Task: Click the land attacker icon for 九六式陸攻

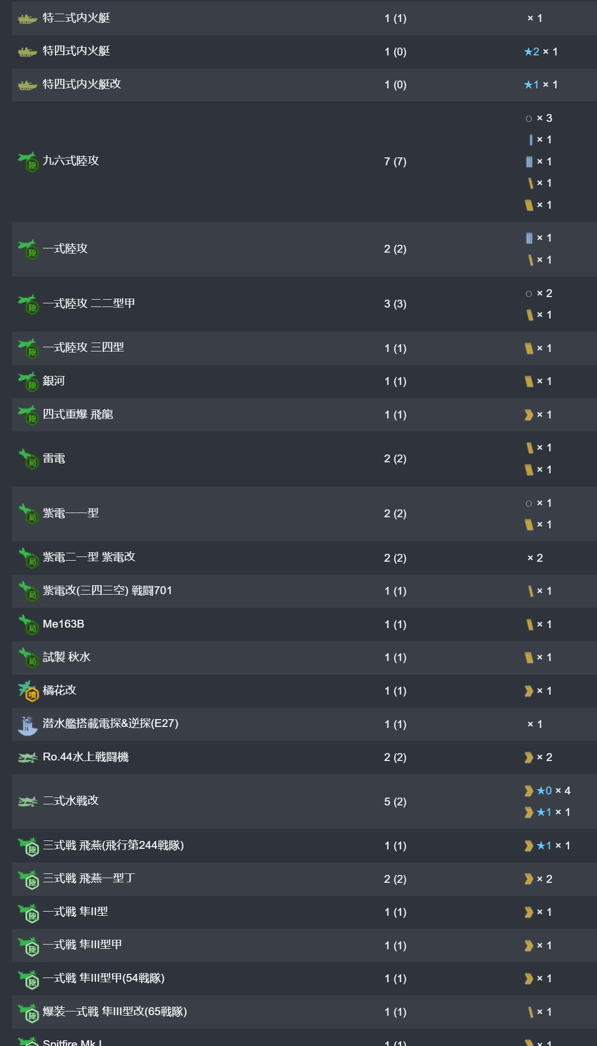Action: point(28,162)
